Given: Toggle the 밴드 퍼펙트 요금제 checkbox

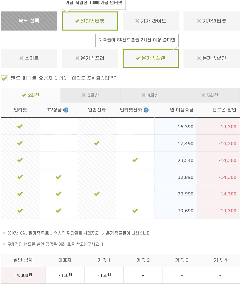Looking at the screenshot, I should 4,78.
